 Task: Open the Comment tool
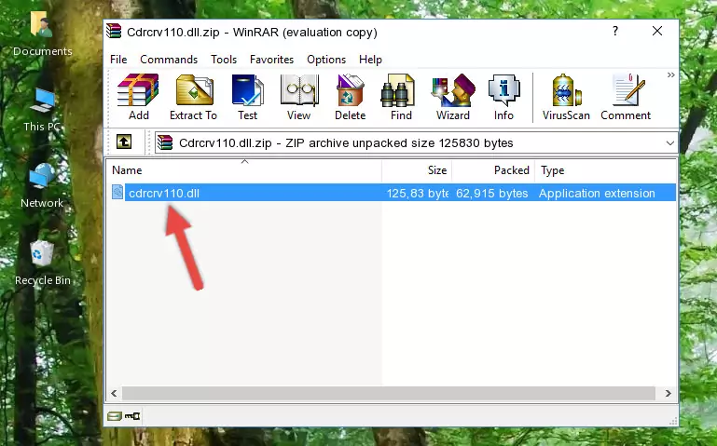[626, 97]
